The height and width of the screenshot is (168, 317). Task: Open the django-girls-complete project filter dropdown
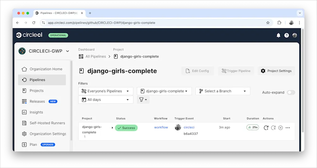(x=164, y=91)
